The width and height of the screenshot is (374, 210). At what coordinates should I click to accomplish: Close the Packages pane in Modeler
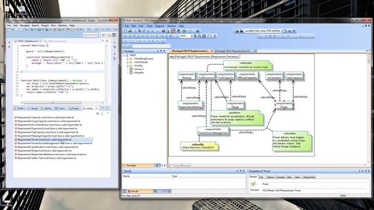164,51
